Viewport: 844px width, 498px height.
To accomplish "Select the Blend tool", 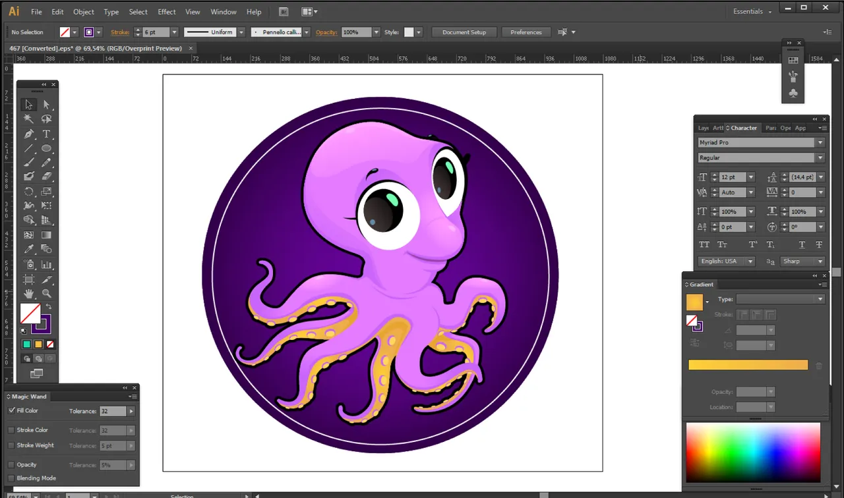I will point(47,249).
